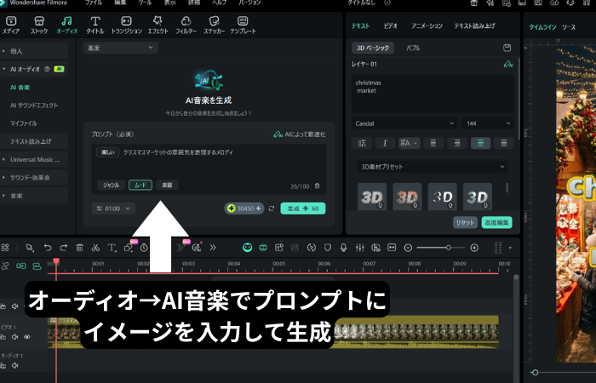596x383 pixels.
Task: Open the audio mixer icon
Action: point(359,248)
